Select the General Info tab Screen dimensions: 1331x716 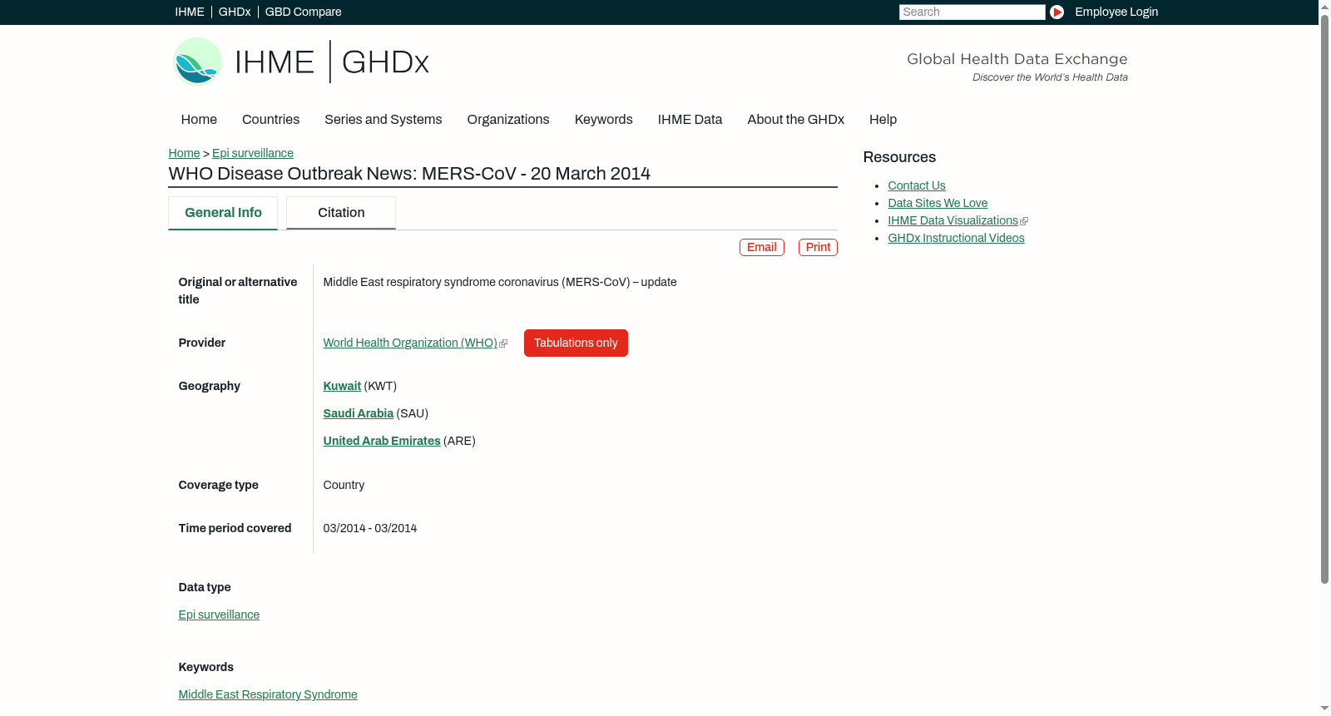click(x=223, y=213)
